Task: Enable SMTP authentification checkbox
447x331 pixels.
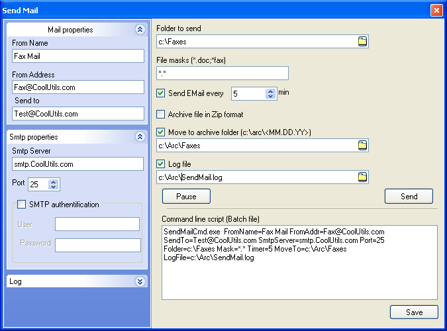Action: (21, 204)
